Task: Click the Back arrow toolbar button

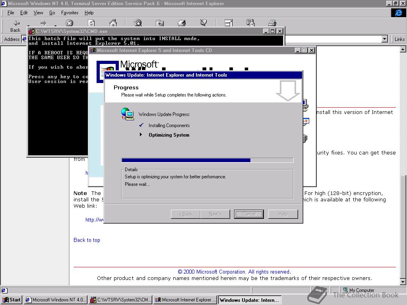Action: click(16, 26)
